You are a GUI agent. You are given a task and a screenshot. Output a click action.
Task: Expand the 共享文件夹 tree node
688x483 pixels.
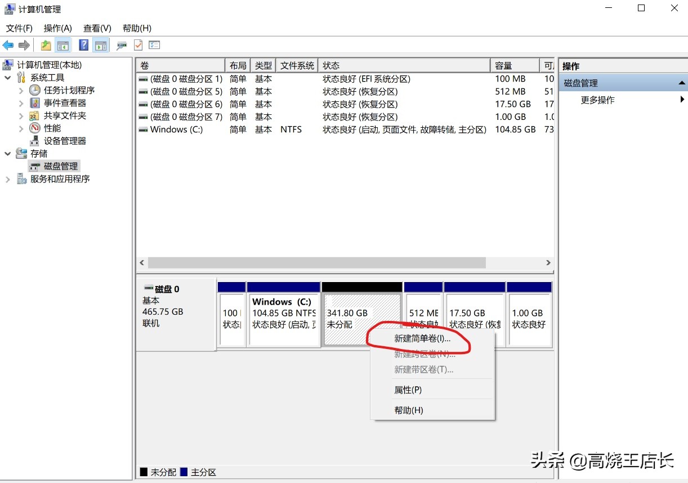(x=21, y=115)
